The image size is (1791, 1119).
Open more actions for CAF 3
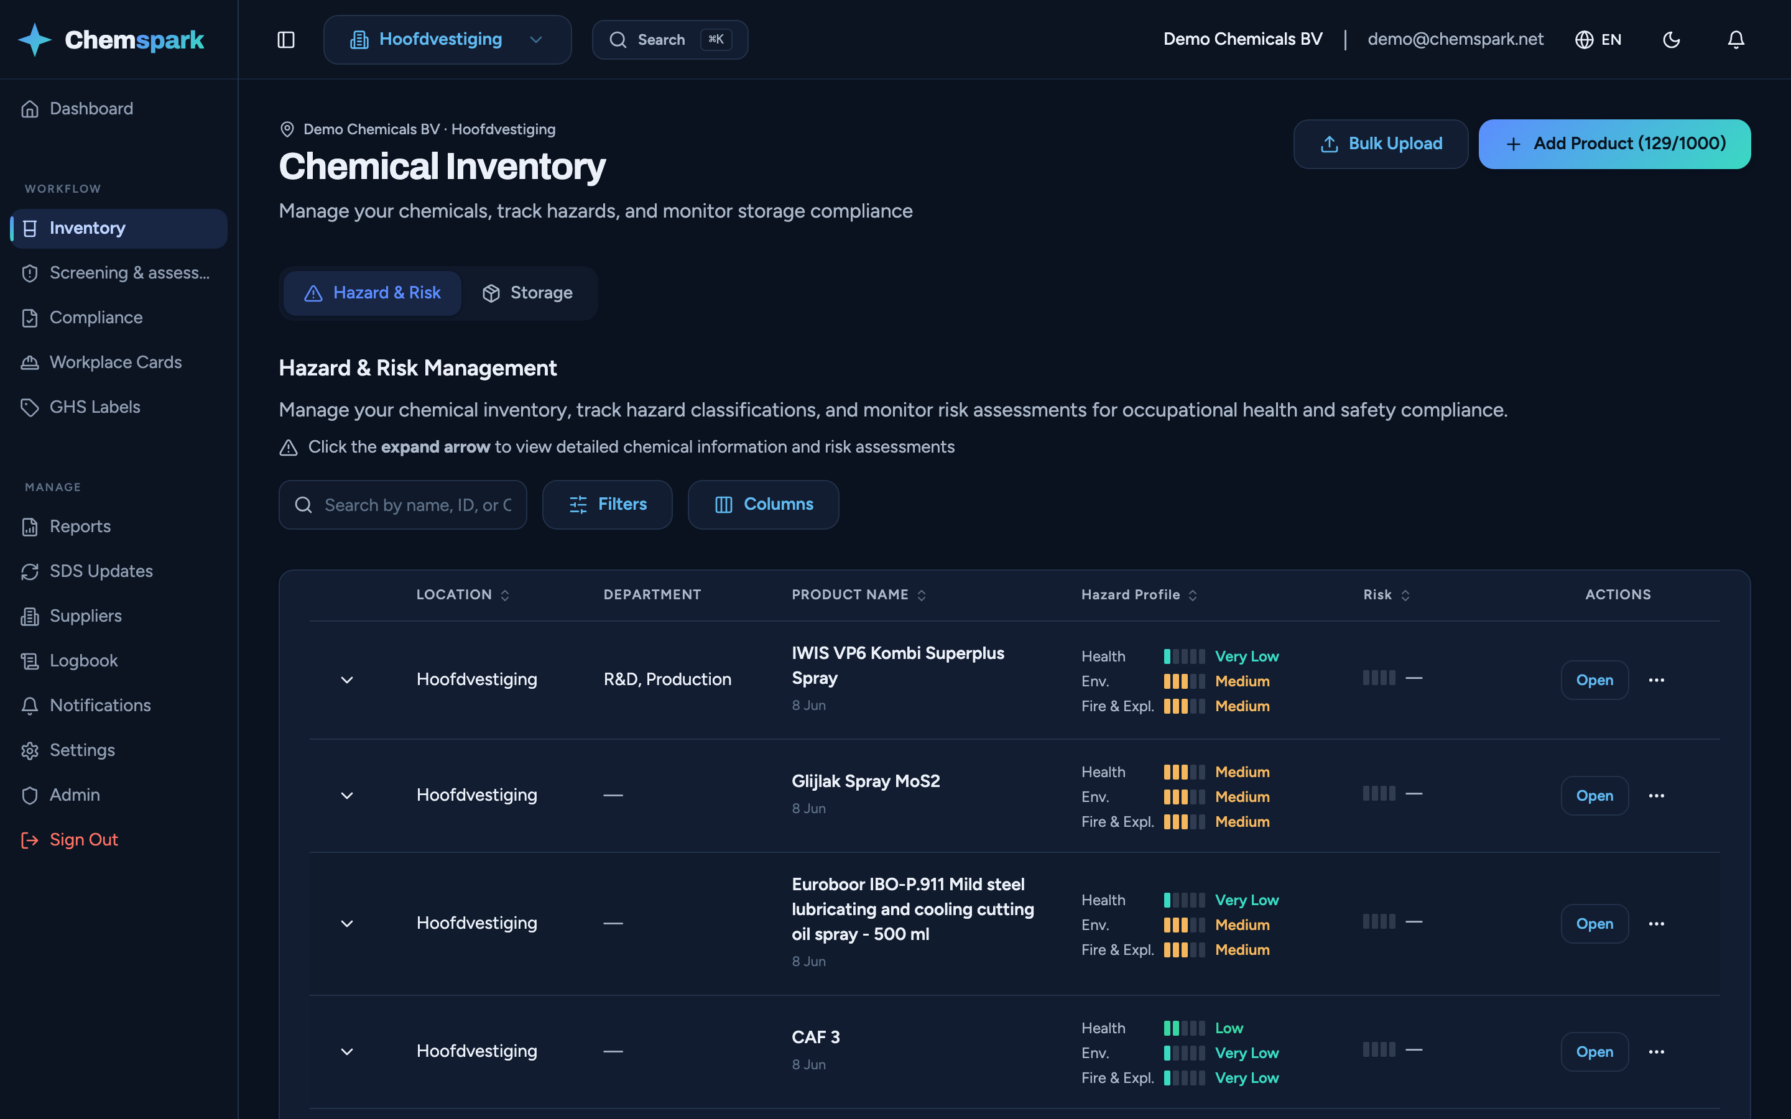pos(1656,1052)
